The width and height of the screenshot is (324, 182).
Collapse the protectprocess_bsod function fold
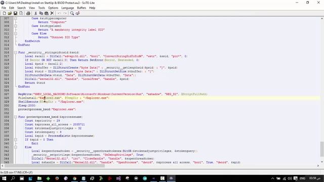[x=16, y=117]
